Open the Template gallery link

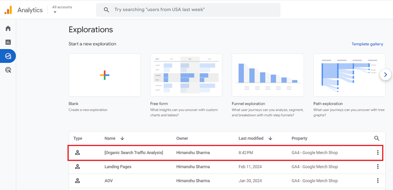click(x=367, y=44)
